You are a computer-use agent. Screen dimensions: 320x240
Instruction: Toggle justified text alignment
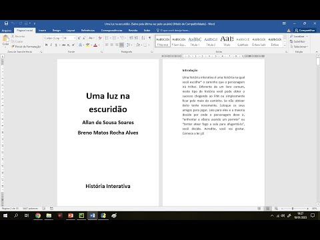(121, 45)
